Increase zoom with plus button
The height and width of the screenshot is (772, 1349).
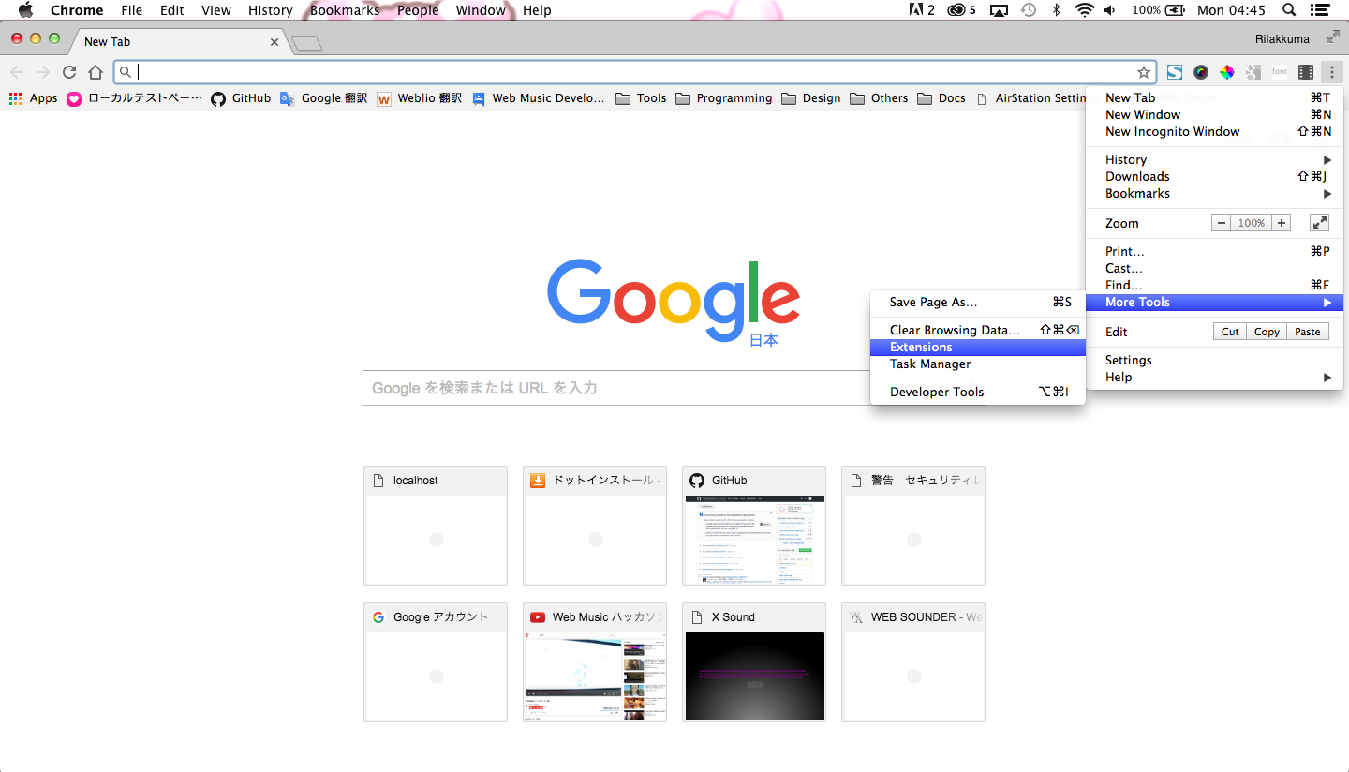coord(1282,223)
